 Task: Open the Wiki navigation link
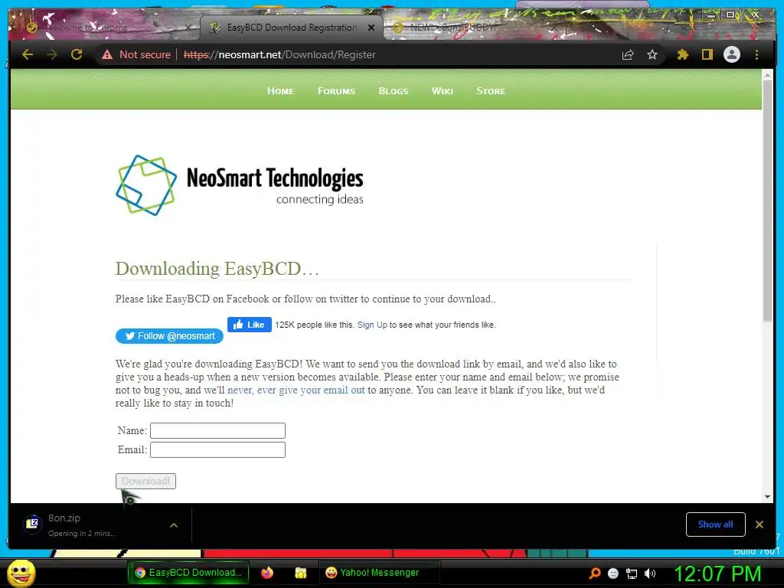pyautogui.click(x=443, y=91)
